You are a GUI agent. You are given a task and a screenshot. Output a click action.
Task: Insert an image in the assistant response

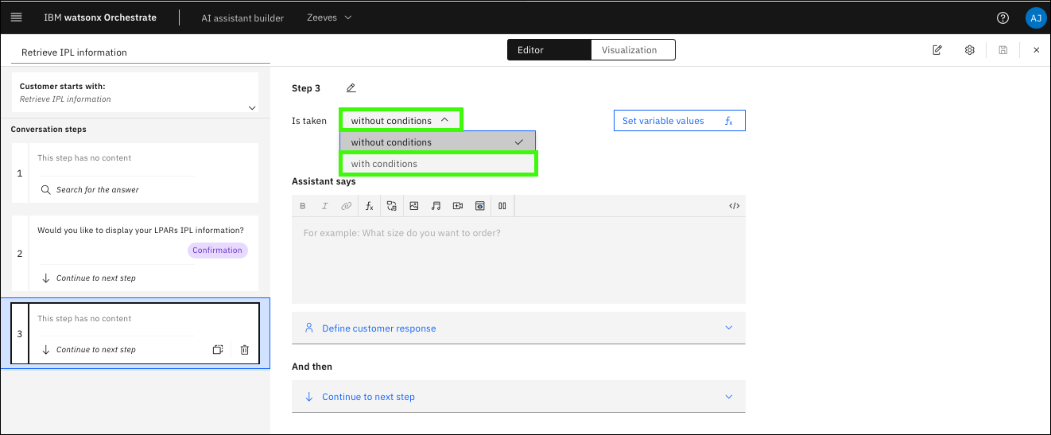tap(413, 206)
